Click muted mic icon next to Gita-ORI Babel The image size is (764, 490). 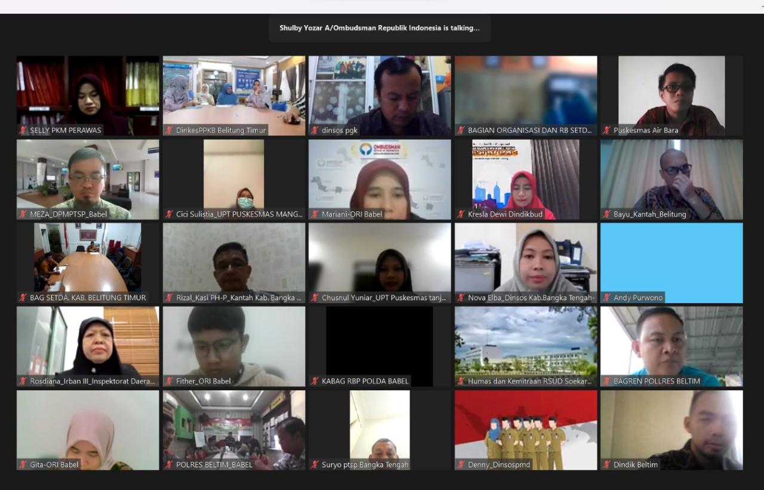point(23,464)
